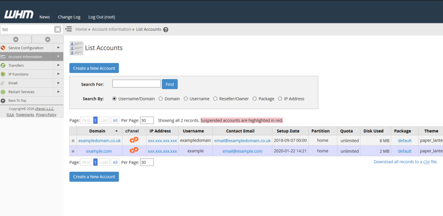Screen dimensions: 443x216
Task: Click the cPanel icon for exampledomain.co.uk
Action: tap(134, 140)
